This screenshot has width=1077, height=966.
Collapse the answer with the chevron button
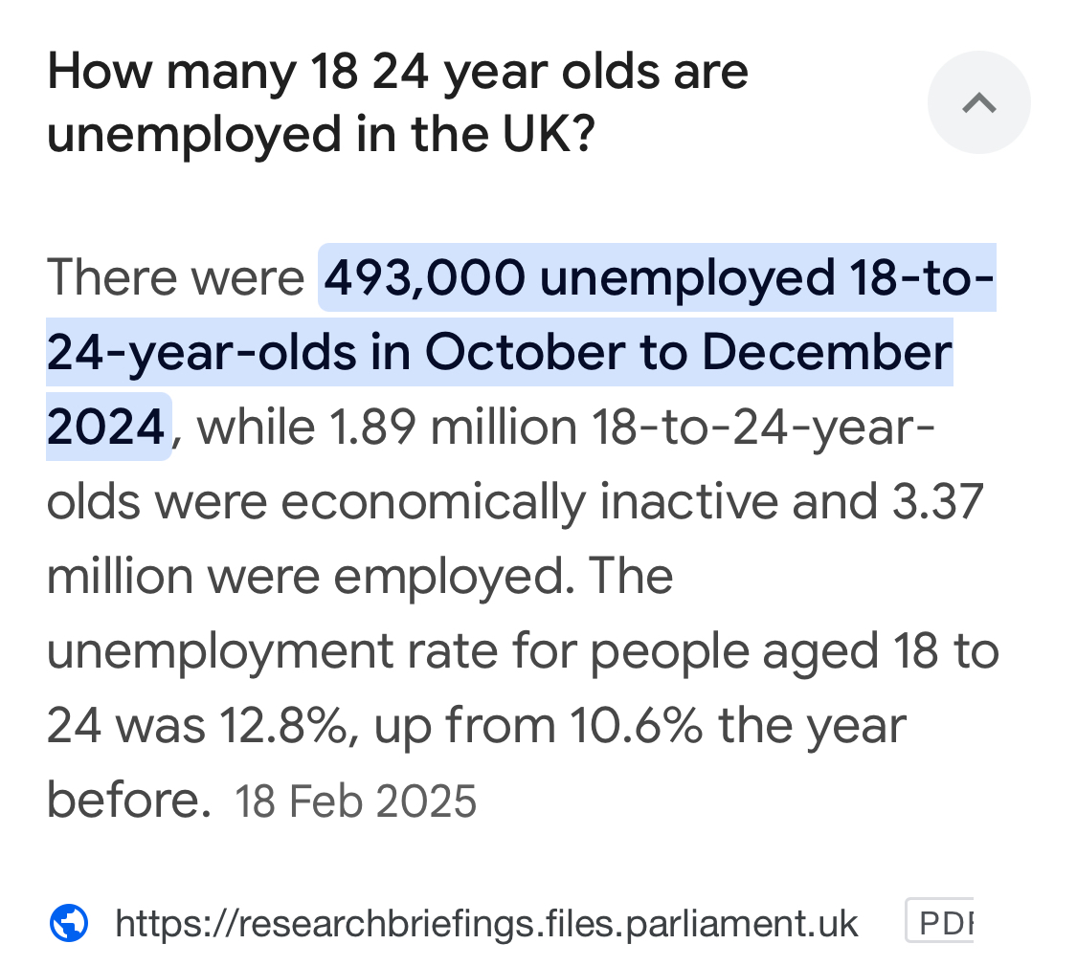978,103
